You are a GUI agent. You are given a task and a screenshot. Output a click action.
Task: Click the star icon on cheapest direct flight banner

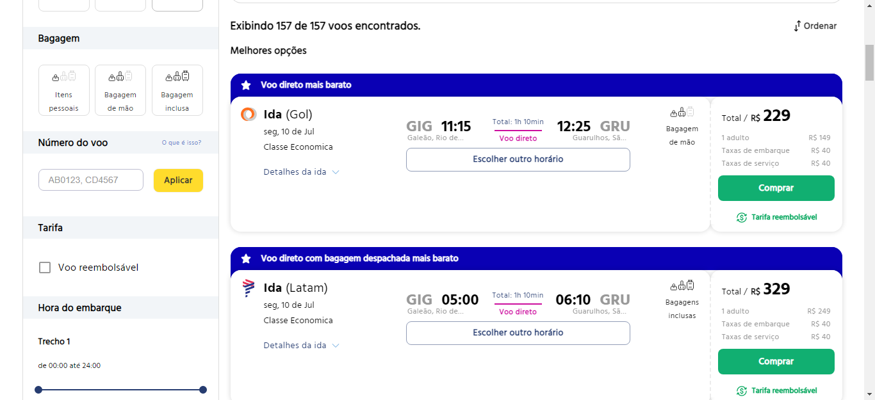click(246, 85)
